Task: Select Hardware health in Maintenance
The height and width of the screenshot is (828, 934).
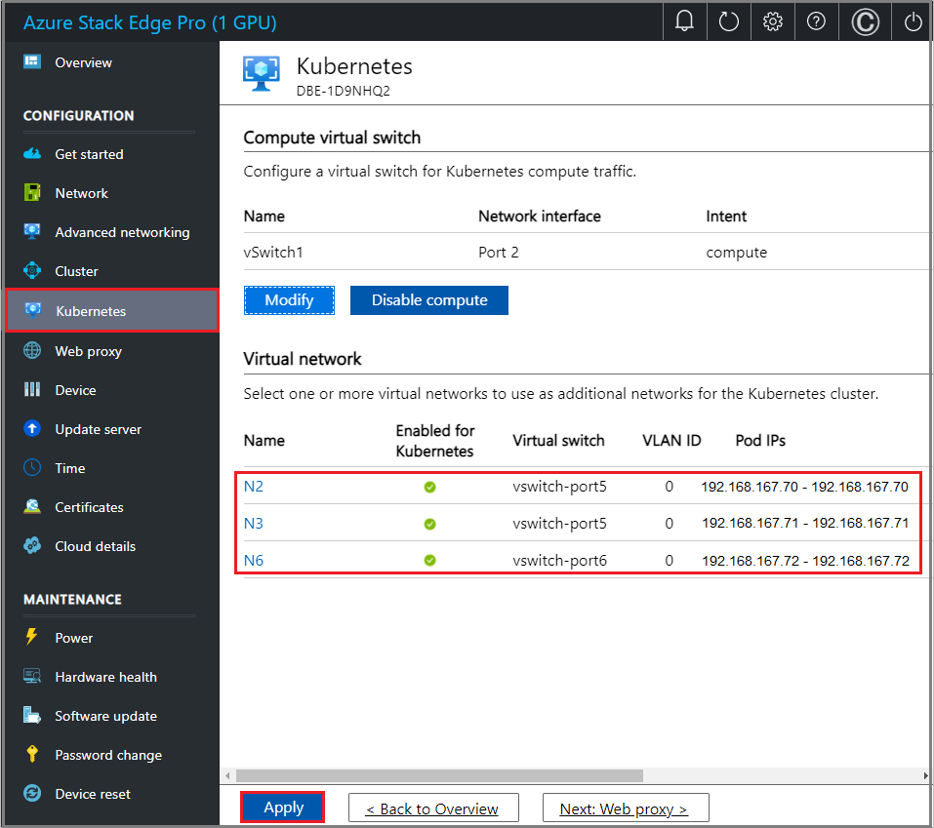Action: (x=105, y=677)
